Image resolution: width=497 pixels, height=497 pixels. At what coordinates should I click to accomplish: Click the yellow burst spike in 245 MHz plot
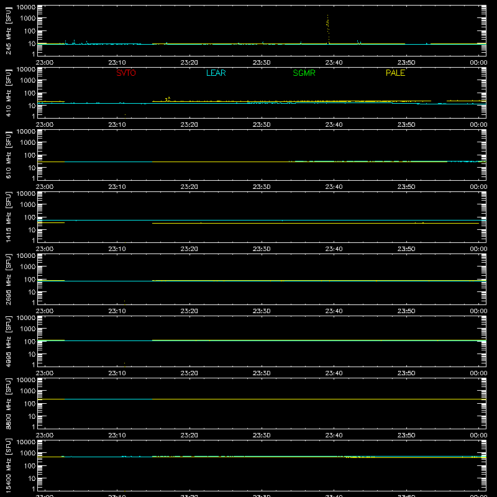pyautogui.click(x=328, y=29)
